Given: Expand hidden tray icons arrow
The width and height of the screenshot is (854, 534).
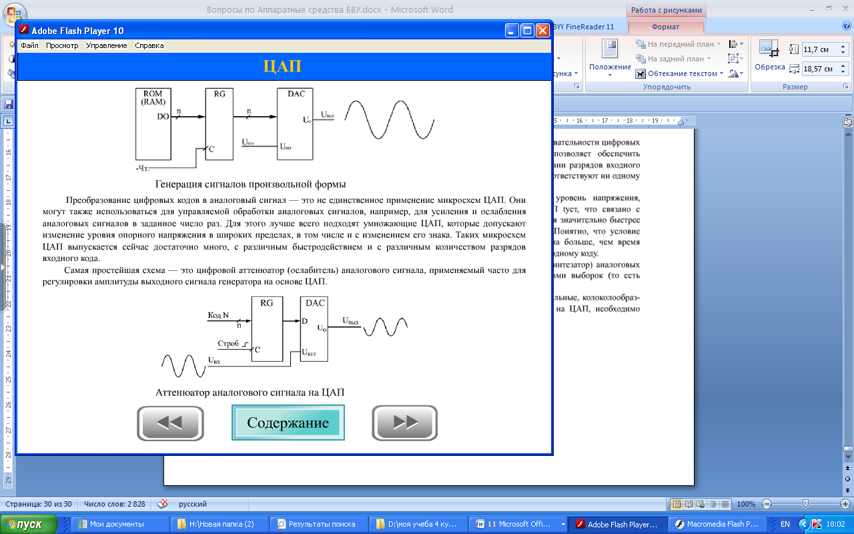Looking at the screenshot, I should pyautogui.click(x=803, y=525).
